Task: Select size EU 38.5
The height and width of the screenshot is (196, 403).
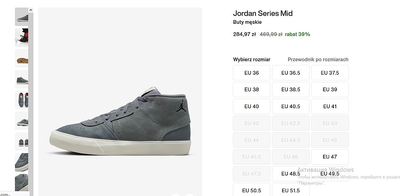Action: (x=290, y=89)
